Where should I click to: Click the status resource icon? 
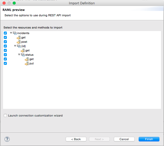(23, 55)
